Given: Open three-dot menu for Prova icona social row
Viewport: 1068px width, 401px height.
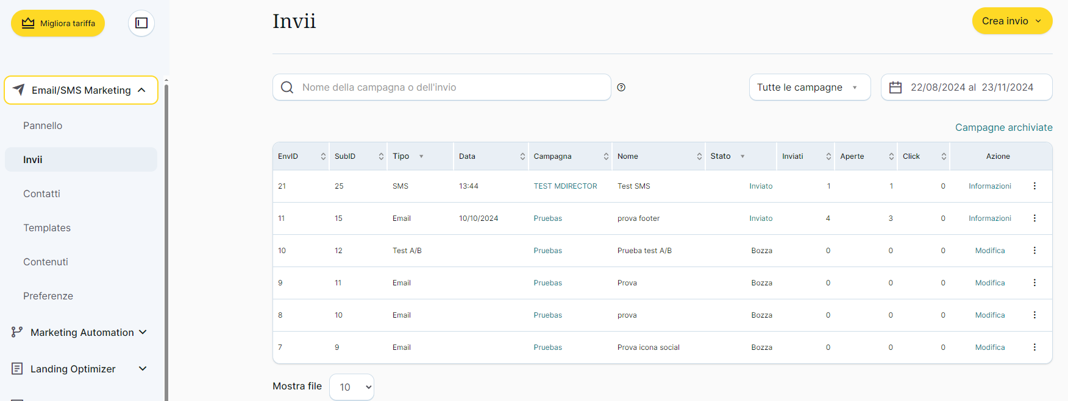Looking at the screenshot, I should point(1034,347).
